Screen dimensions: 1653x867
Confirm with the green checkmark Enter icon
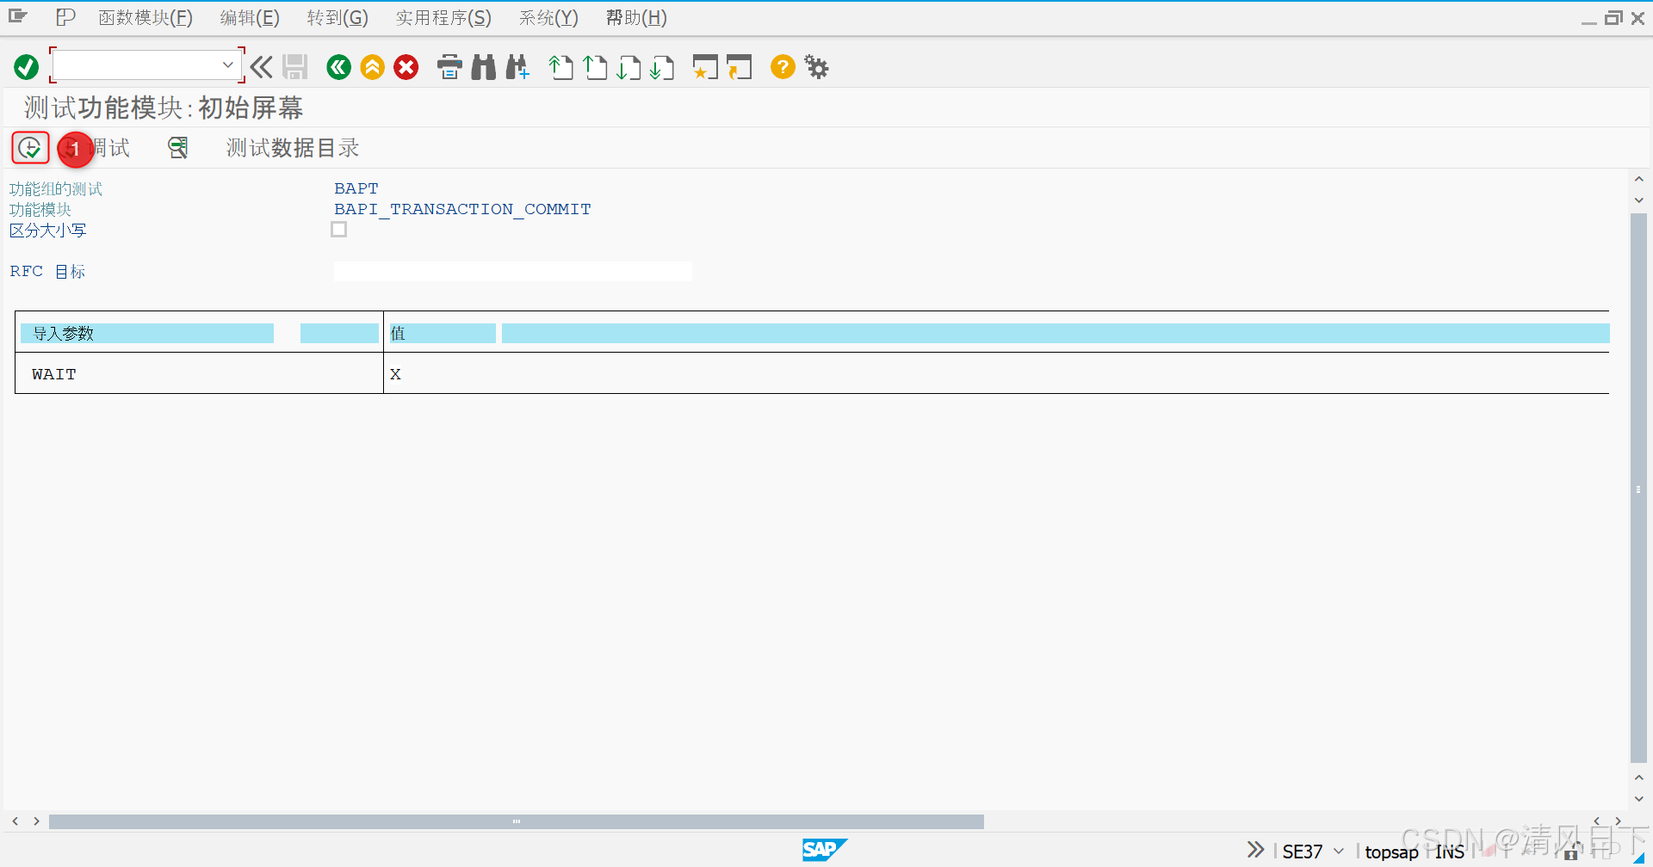[x=25, y=66]
